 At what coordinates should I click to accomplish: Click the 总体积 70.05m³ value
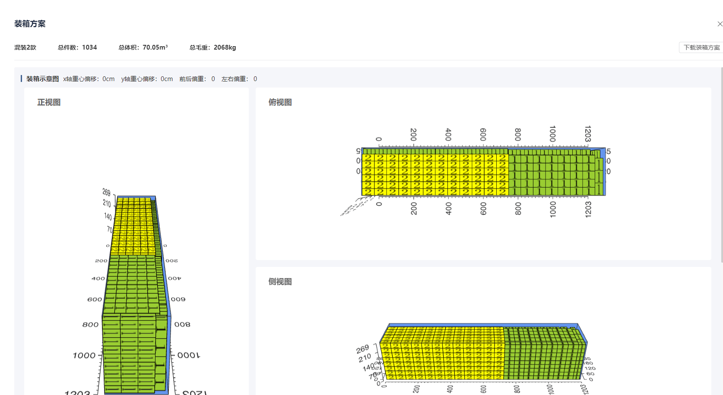click(x=143, y=47)
